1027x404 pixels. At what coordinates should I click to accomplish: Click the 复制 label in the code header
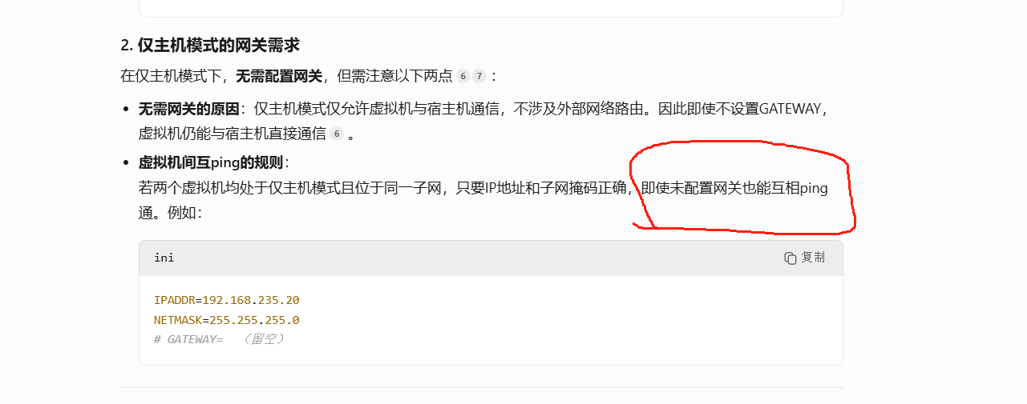click(x=813, y=258)
